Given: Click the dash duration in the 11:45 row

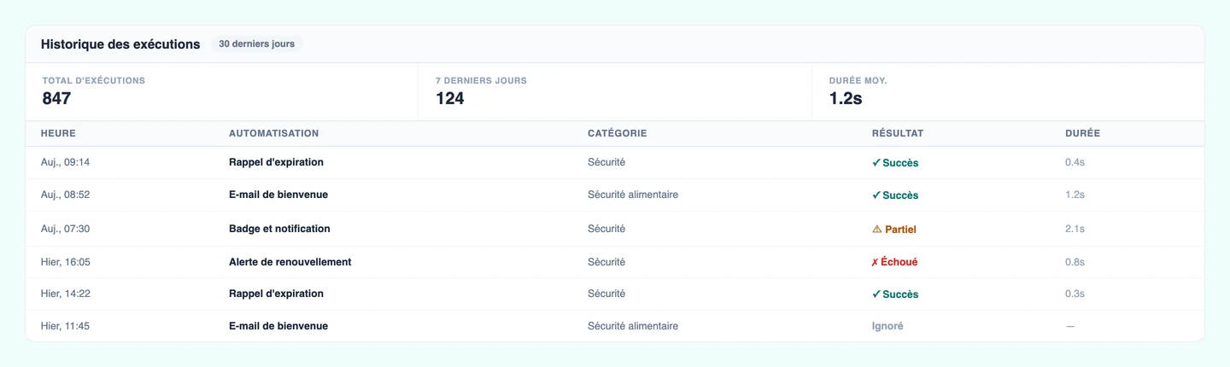Looking at the screenshot, I should 1070,326.
